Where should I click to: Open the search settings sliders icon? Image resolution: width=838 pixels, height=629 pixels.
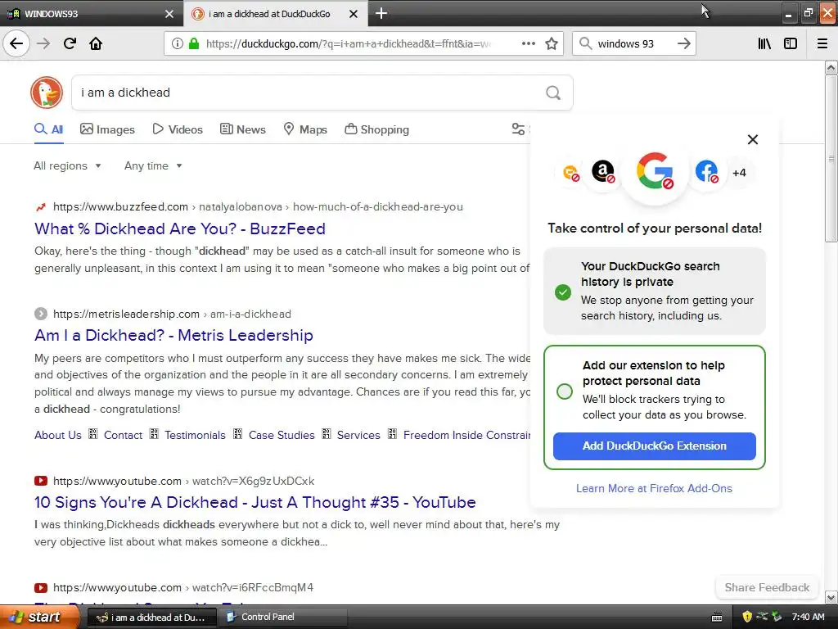518,129
